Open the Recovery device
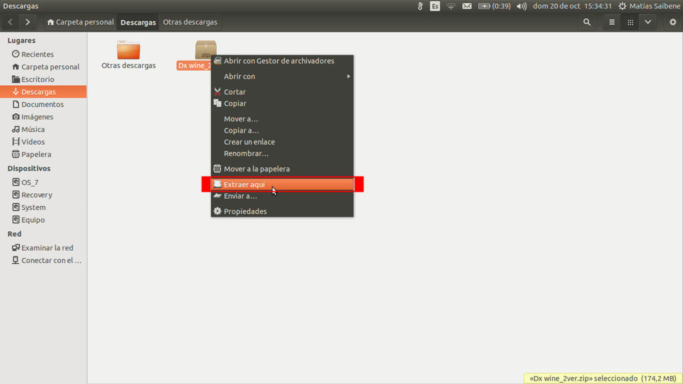Screen dimensions: 683x384 tap(43, 195)
